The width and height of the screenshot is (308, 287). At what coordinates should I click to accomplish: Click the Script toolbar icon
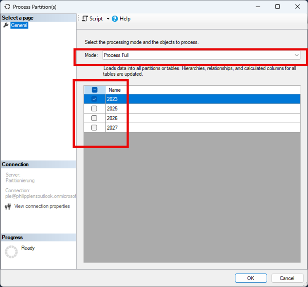coord(85,19)
